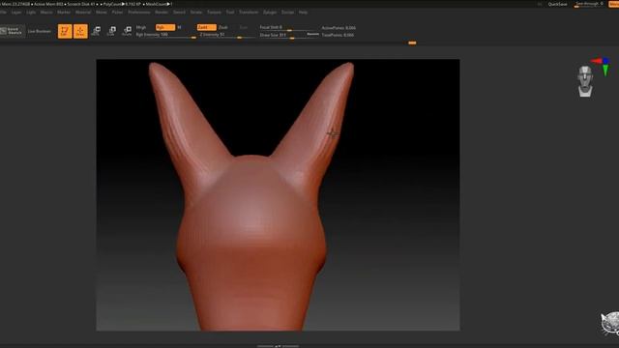
Task: Open the Zscript menu
Action: 287,13
